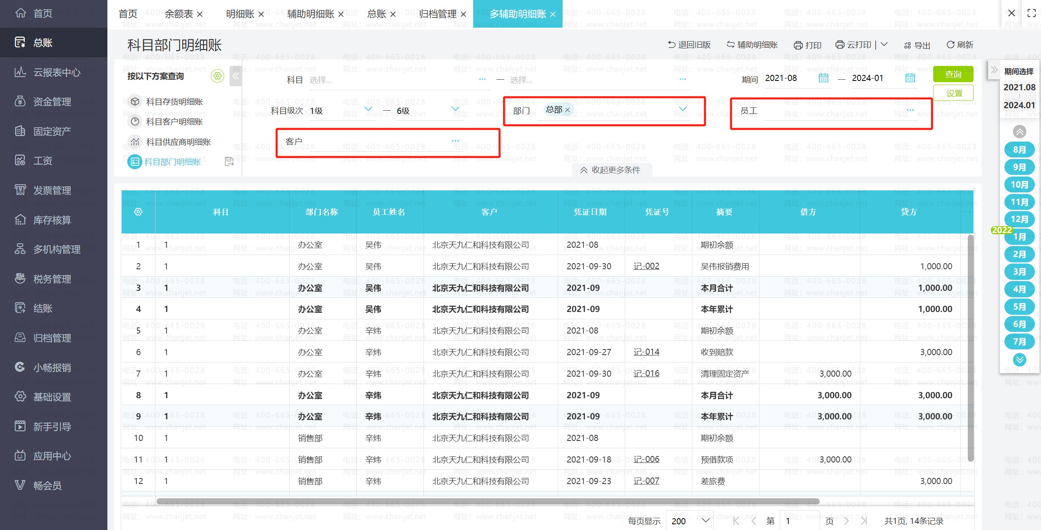Click the 查询 query button
This screenshot has width=1041, height=530.
(x=954, y=74)
